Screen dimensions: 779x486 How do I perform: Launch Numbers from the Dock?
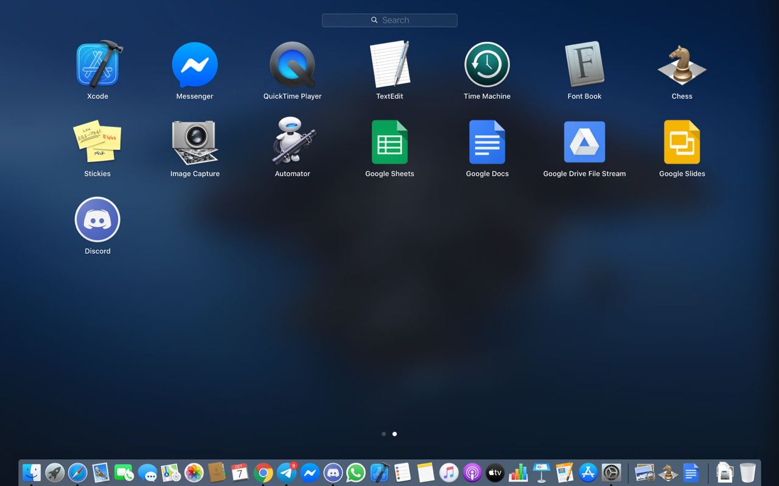coord(518,473)
